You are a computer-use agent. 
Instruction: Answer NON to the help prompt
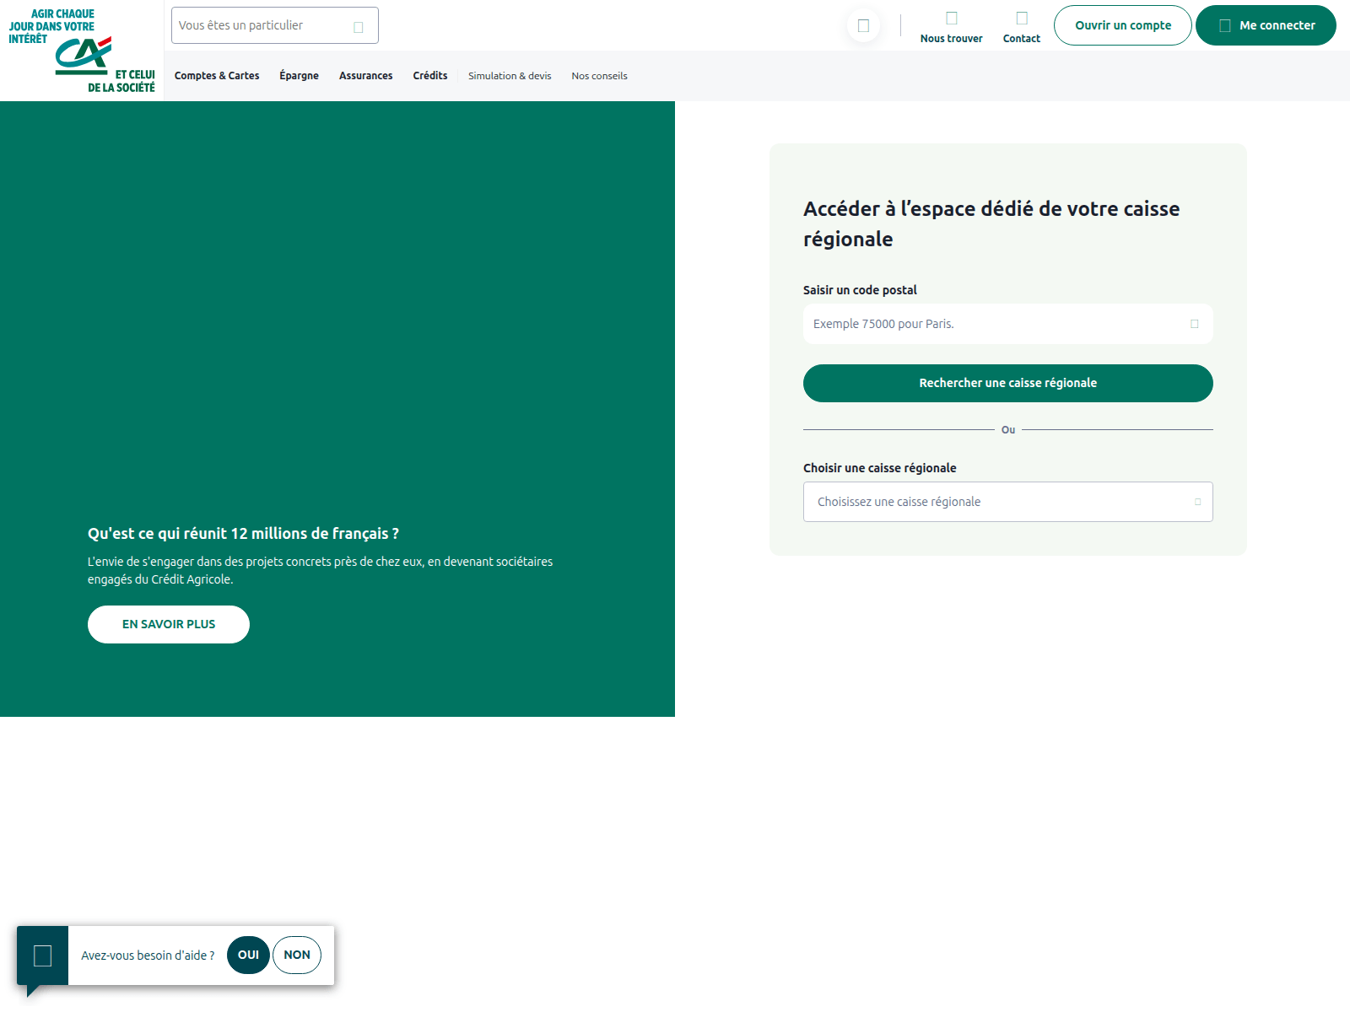[x=297, y=955]
